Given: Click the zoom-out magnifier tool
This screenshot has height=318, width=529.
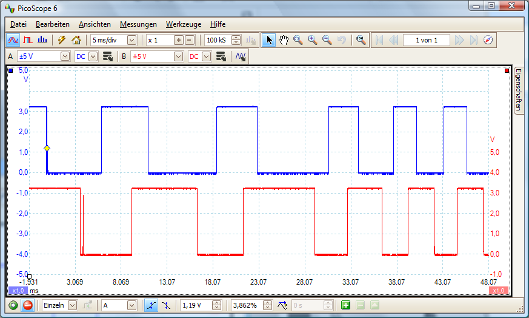Looking at the screenshot, I should coord(327,40).
